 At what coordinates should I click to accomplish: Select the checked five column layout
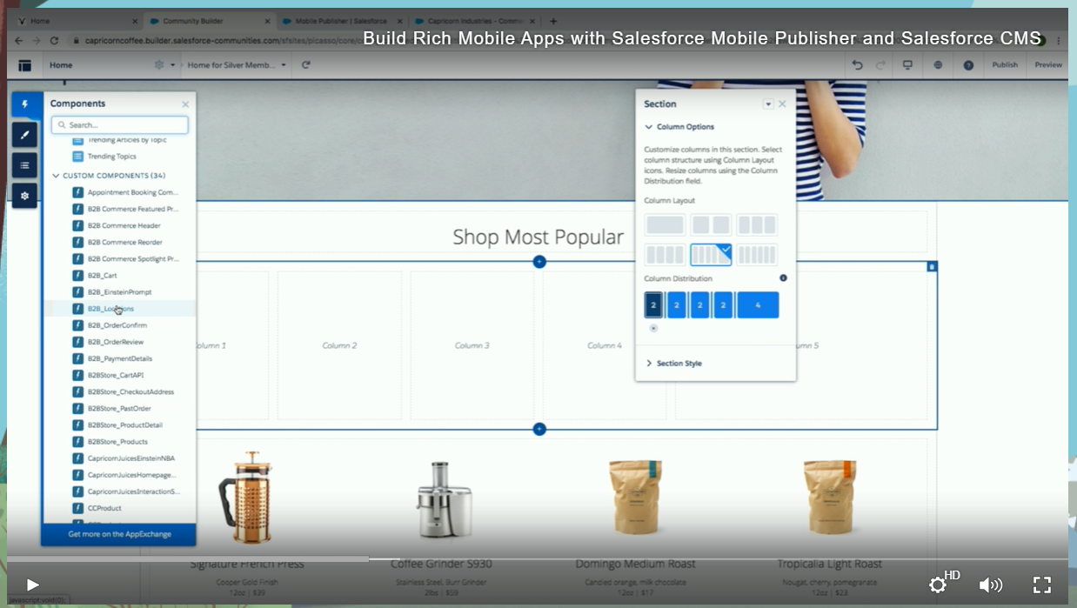pos(711,255)
